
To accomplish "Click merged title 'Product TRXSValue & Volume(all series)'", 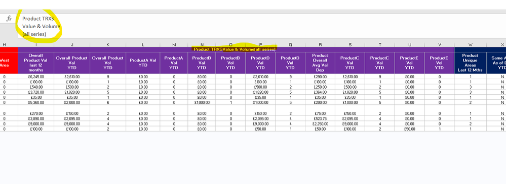I will [x=235, y=49].
